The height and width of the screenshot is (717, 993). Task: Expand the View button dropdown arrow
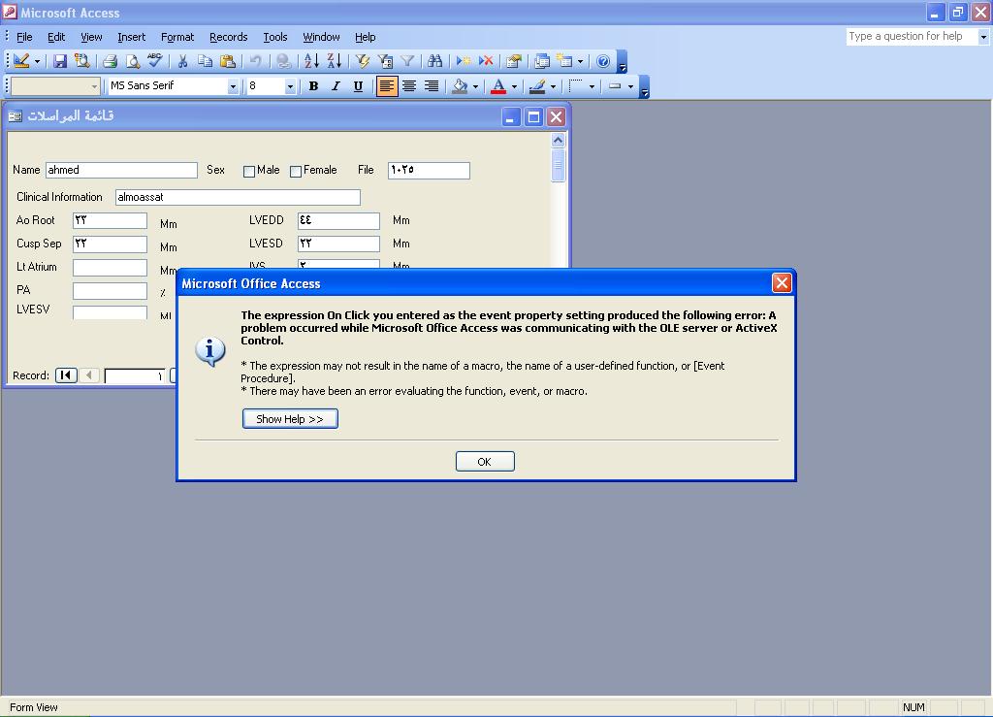37,61
